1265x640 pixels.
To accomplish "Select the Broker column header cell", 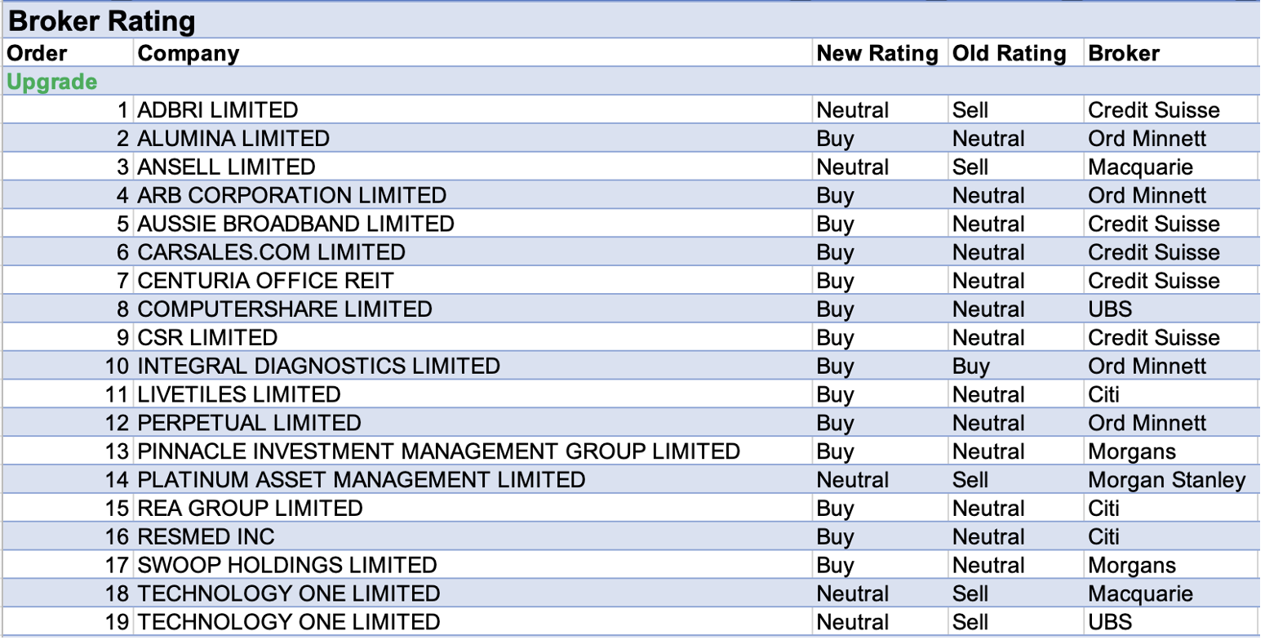I will tap(1124, 54).
